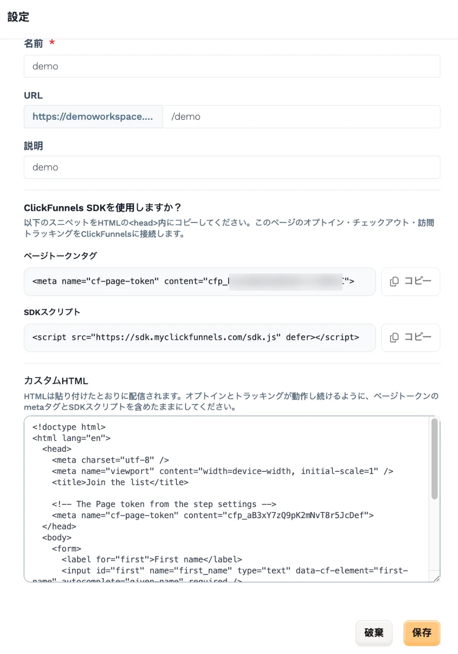Screen dimensions: 458x654
Task: Click the sdk.myclickfunnels.com script code box
Action: pyautogui.click(x=200, y=338)
